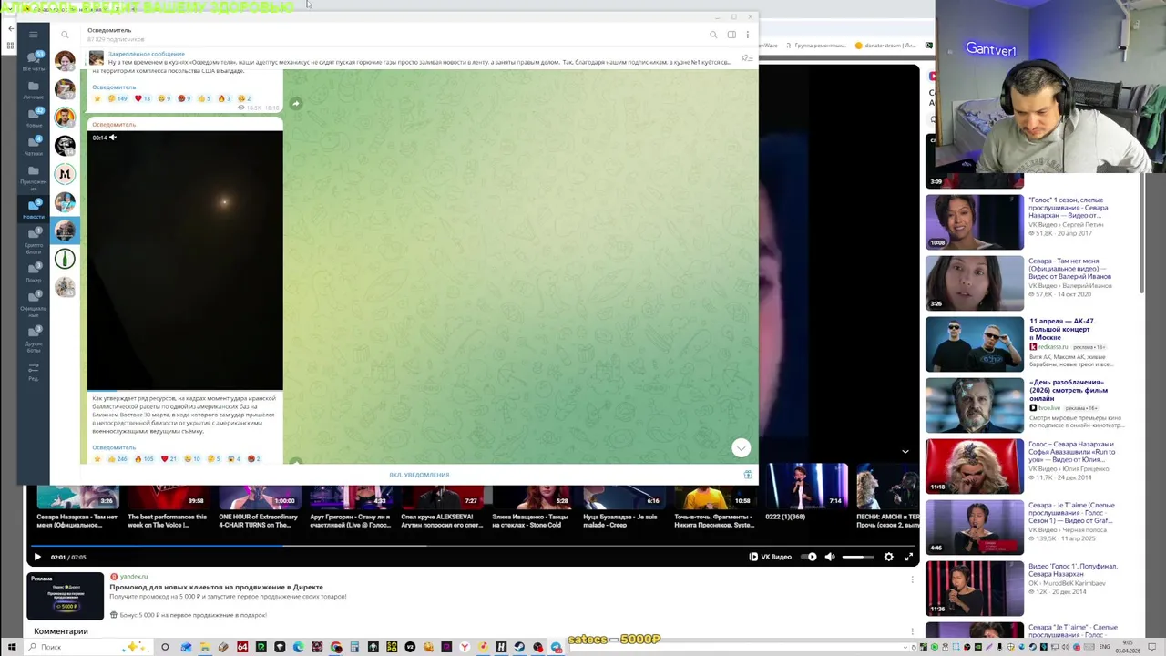
Task: Open the pinned messages list icon
Action: tap(746, 57)
